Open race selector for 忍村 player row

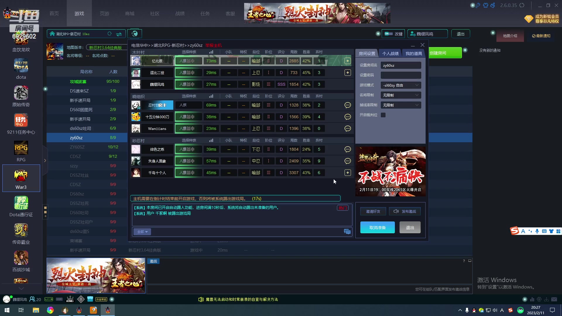(x=189, y=105)
